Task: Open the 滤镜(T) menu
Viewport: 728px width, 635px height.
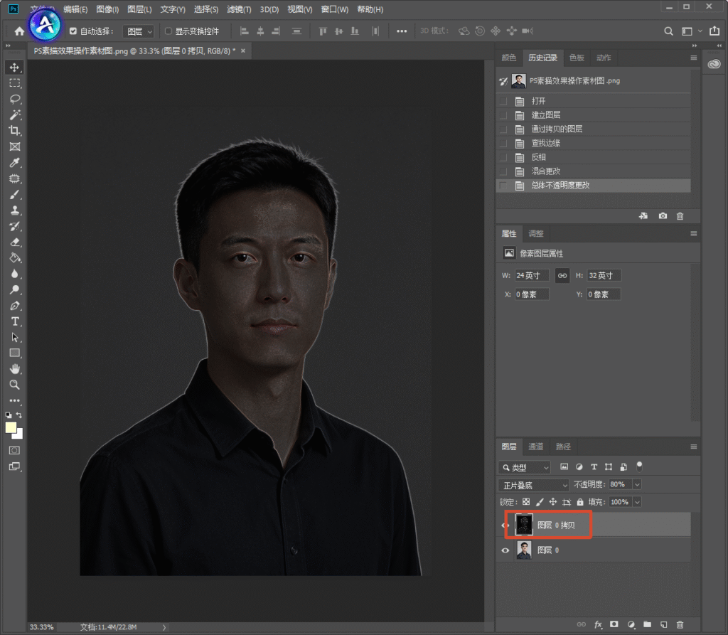Action: click(x=239, y=9)
